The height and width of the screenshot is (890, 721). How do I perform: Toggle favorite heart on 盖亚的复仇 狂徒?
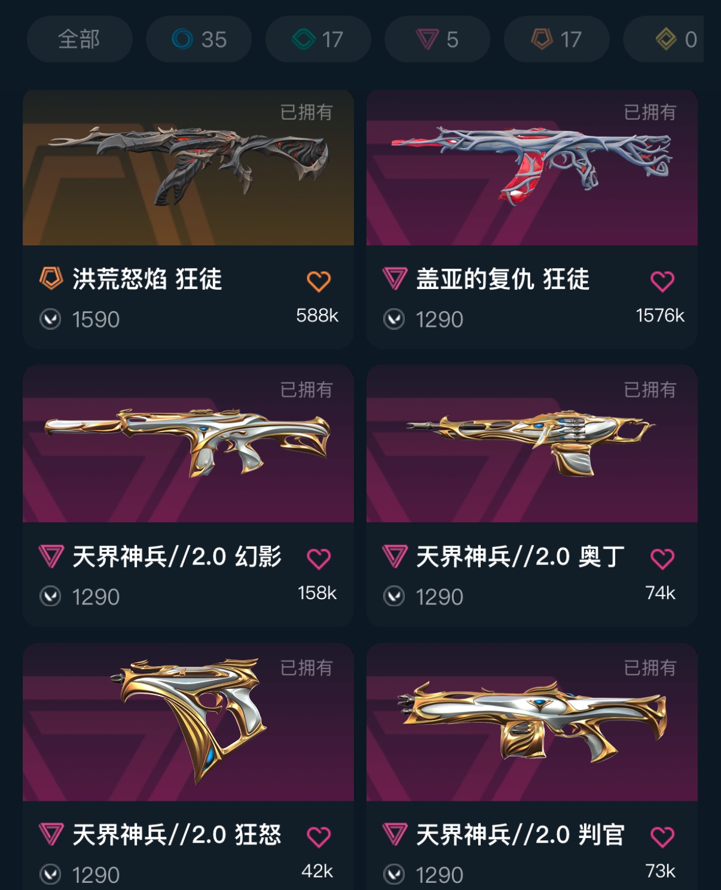coord(662,281)
